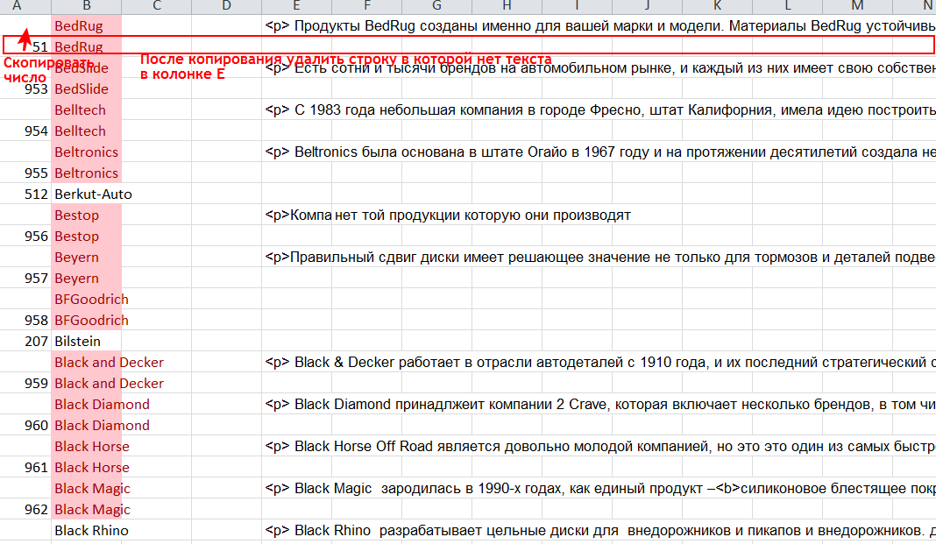Image resolution: width=936 pixels, height=544 pixels.
Task: Select Beltronics cell in row numbered 955
Action: pyautogui.click(x=87, y=173)
